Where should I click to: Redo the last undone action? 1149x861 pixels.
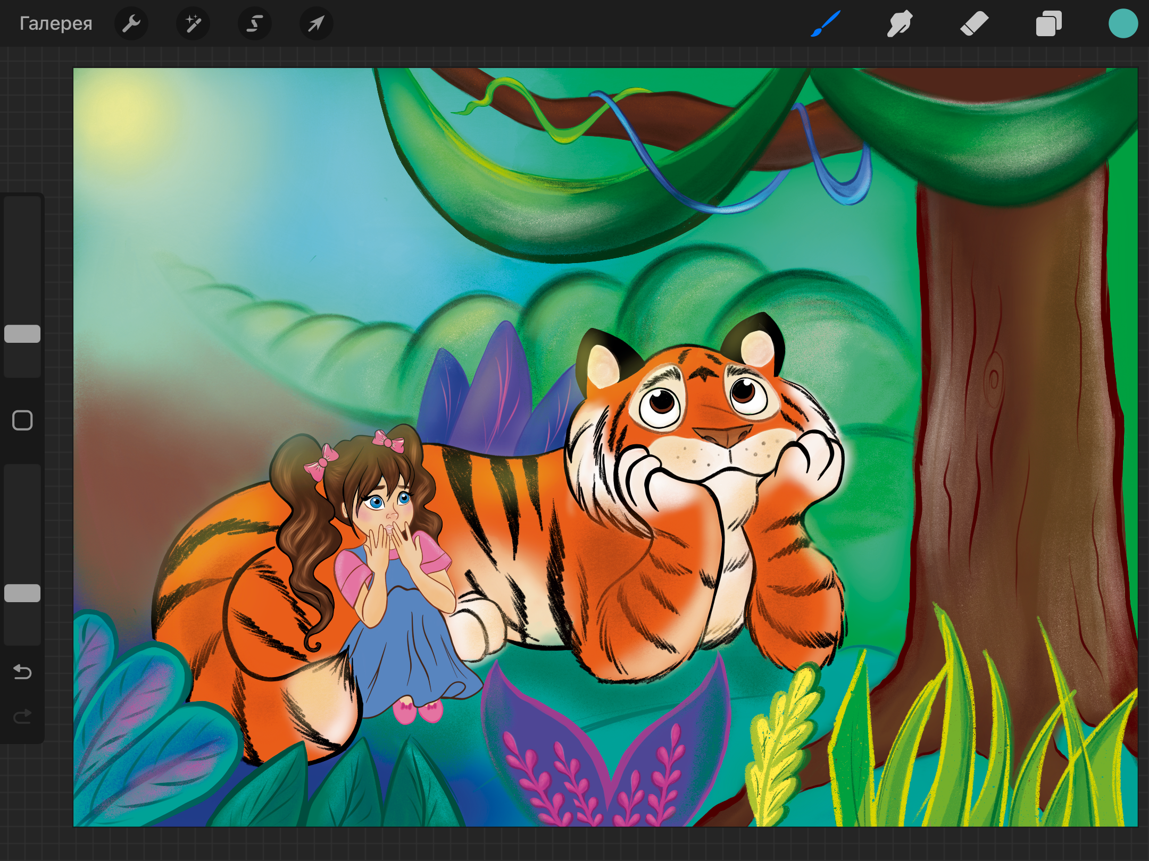[22, 717]
